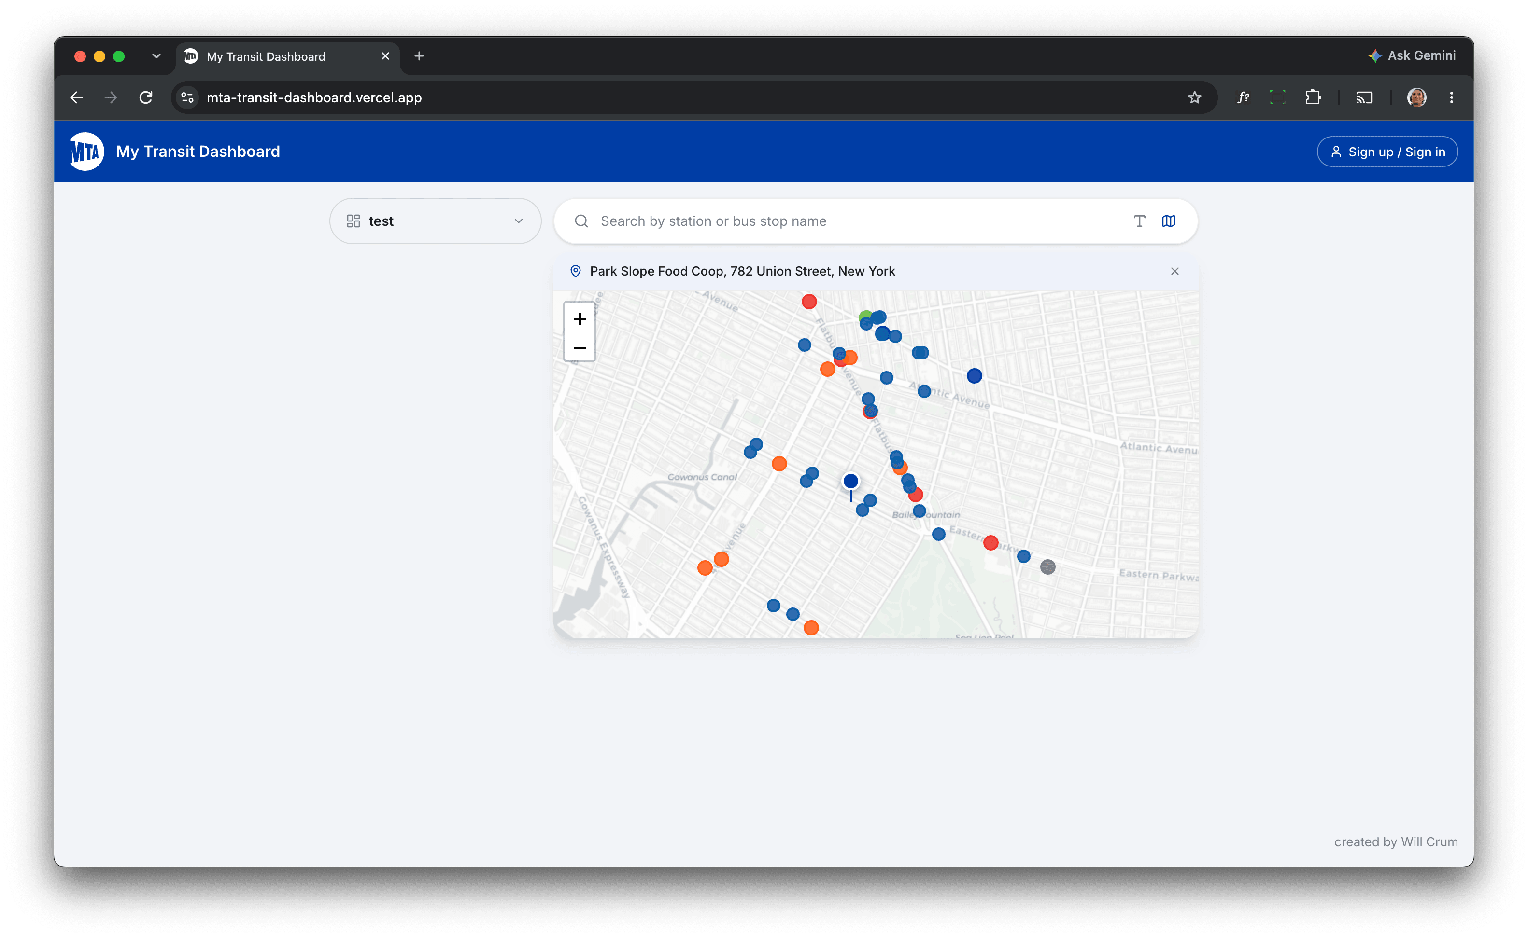
Task: Click location pin icon beside Park Slope address
Action: 576,271
